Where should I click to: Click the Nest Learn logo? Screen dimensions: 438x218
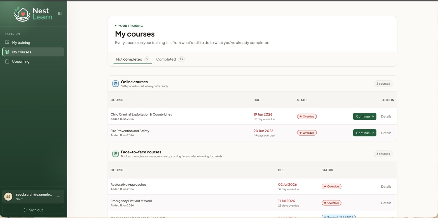(x=33, y=14)
